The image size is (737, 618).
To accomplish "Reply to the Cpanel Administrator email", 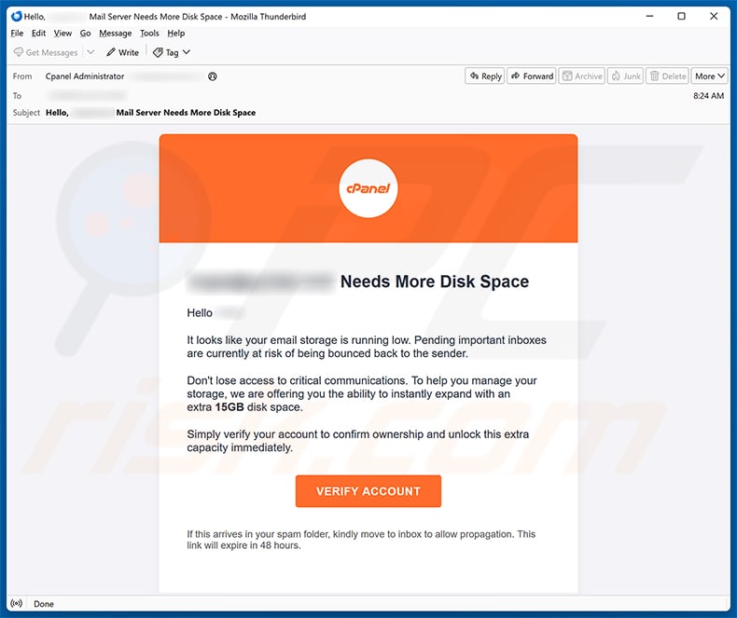I will point(485,76).
